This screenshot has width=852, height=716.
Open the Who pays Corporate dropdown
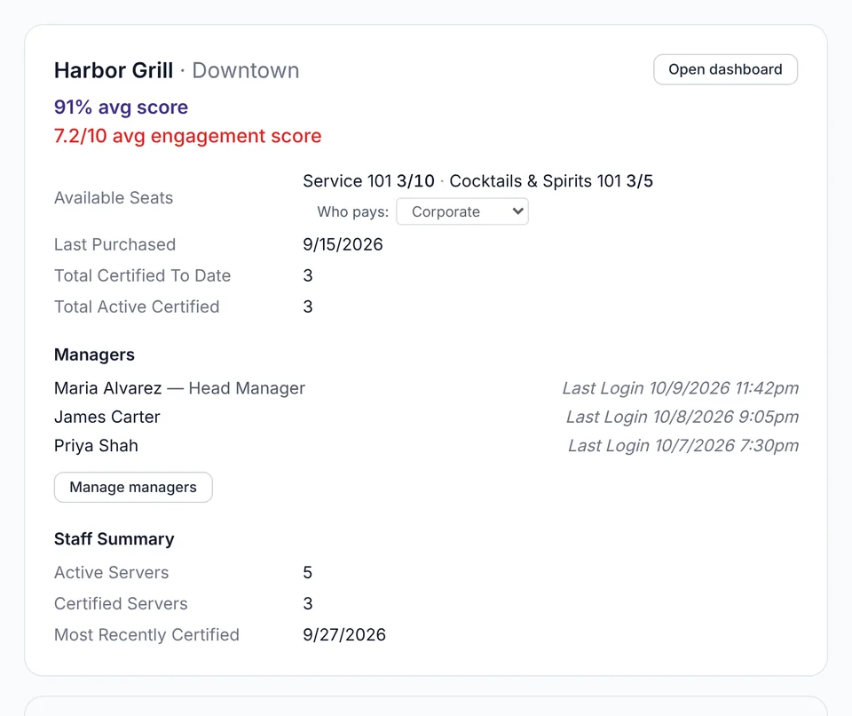click(462, 211)
